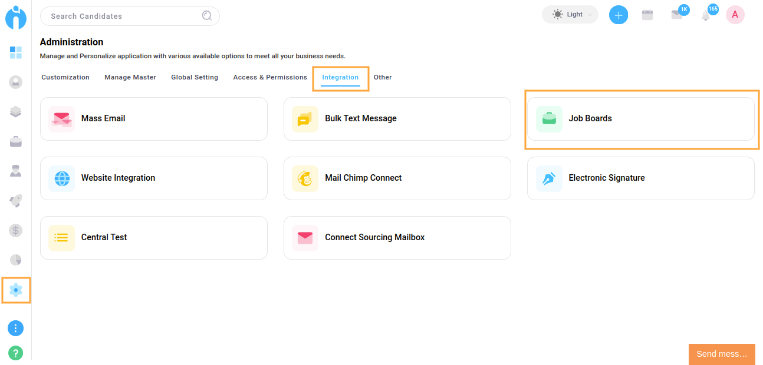Click the administration gear icon in sidebar
763x365 pixels.
(x=16, y=290)
